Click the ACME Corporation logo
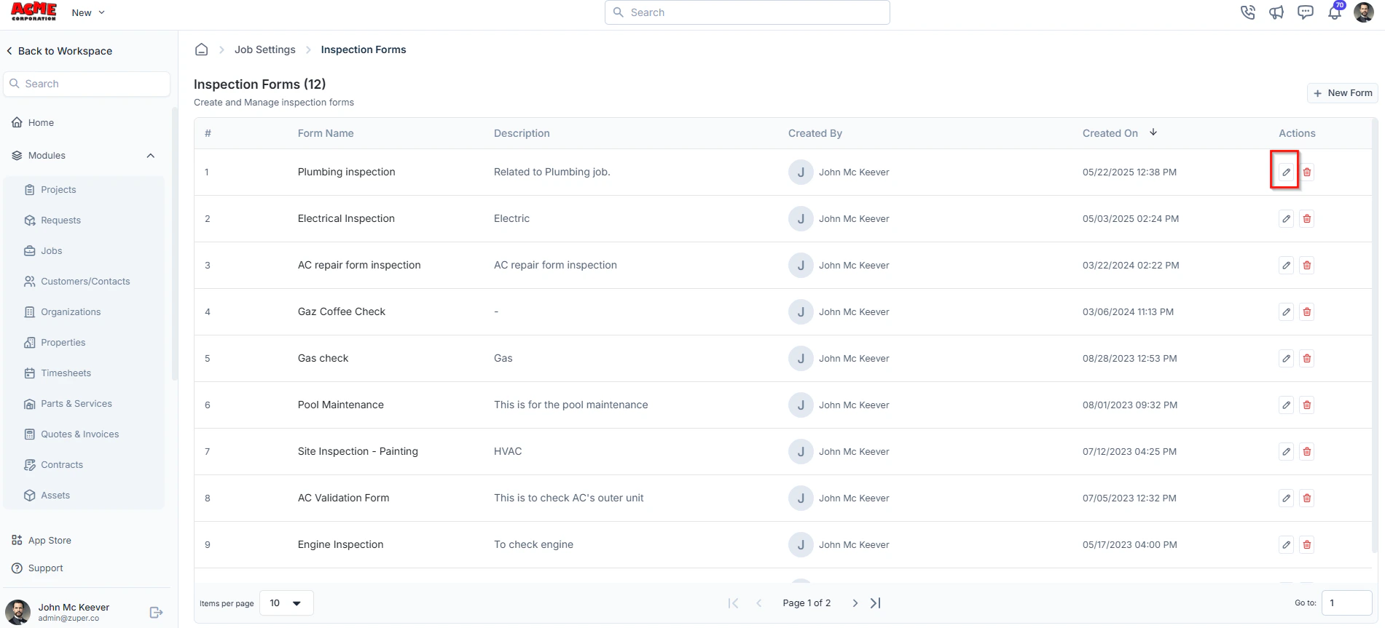The image size is (1385, 628). pyautogui.click(x=34, y=12)
